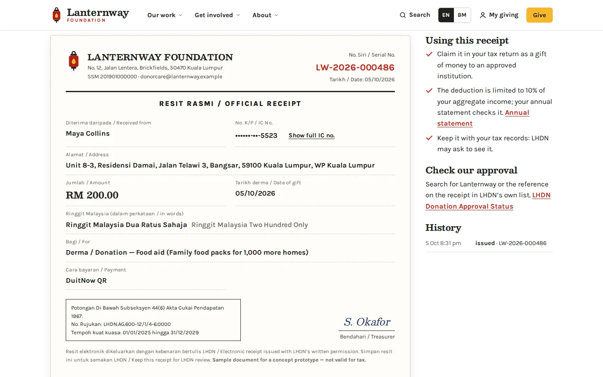Image resolution: width=603 pixels, height=377 pixels.
Task: Click the LHDN reference number line
Action: click(121, 324)
